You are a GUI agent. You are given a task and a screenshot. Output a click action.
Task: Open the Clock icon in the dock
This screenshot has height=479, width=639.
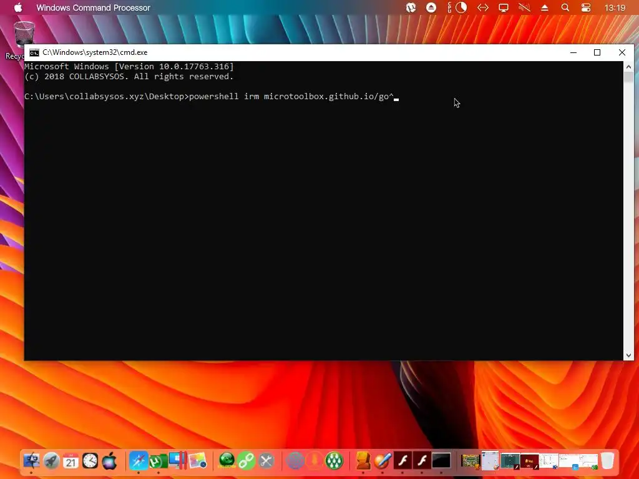[x=90, y=461]
